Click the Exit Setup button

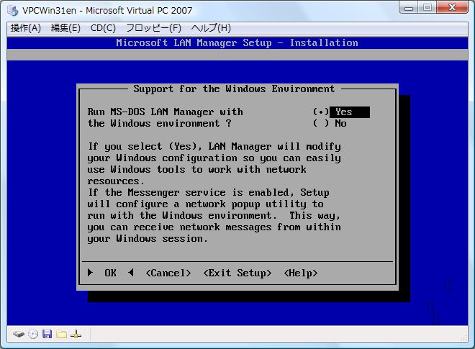237,273
